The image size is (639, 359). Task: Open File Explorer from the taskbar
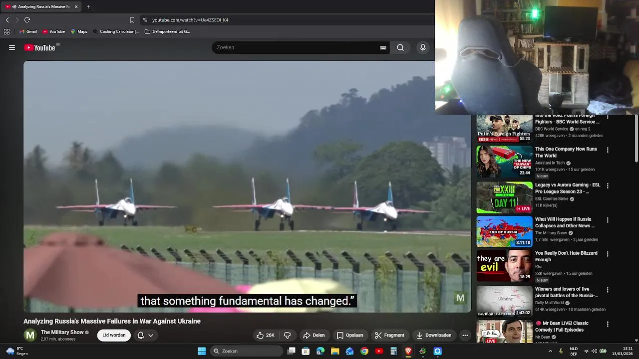point(335,351)
